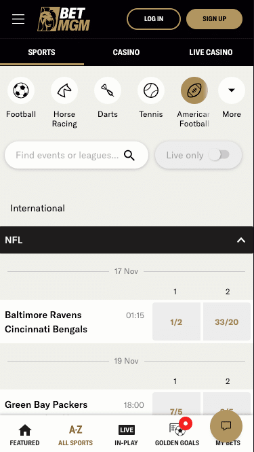Select Baltimore Ravens odds 1/2
The width and height of the screenshot is (254, 452).
176,321
